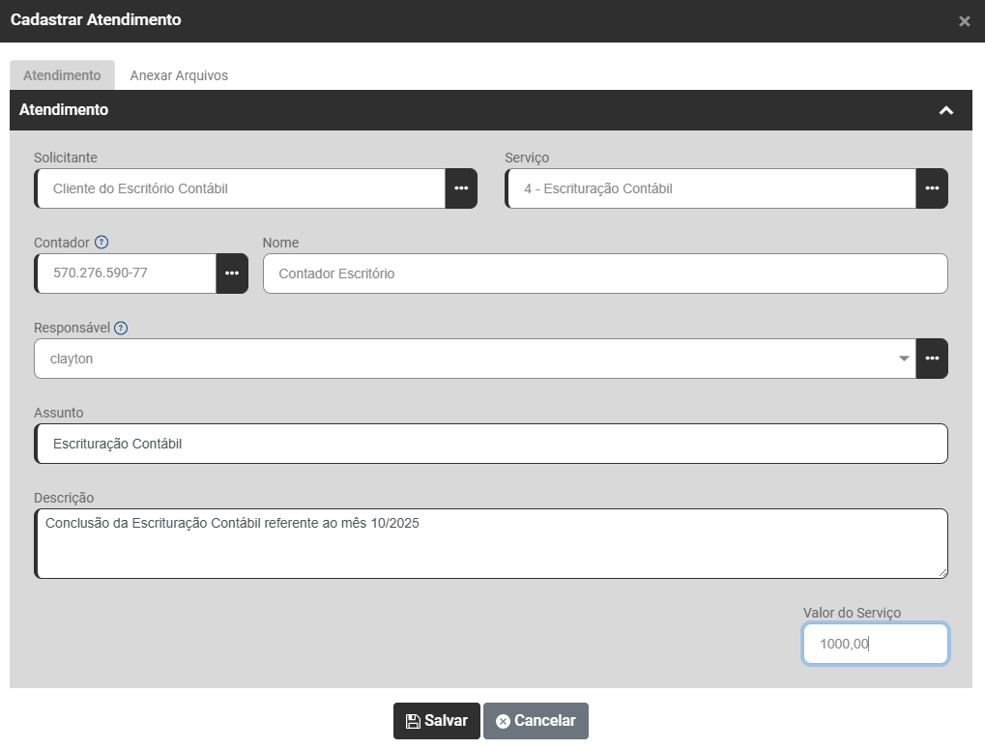Show help tooltip for Responsável
Viewport: 985px width, 749px height.
(x=121, y=328)
